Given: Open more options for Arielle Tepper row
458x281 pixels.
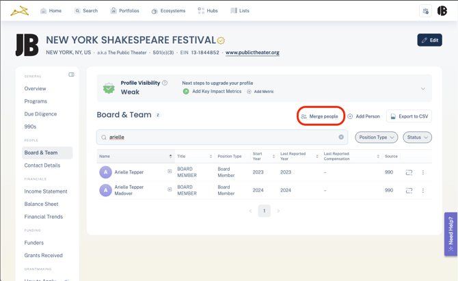Looking at the screenshot, I should pyautogui.click(x=423, y=172).
